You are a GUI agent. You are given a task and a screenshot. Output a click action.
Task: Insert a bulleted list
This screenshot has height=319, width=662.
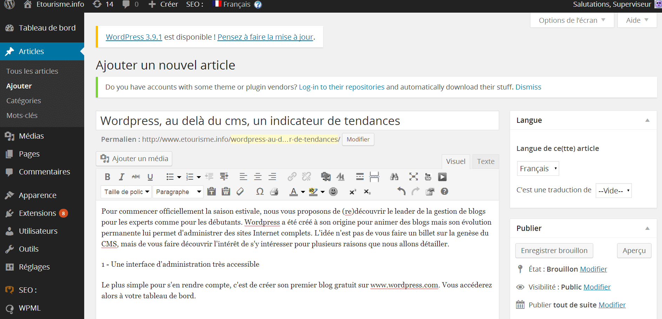click(x=170, y=177)
